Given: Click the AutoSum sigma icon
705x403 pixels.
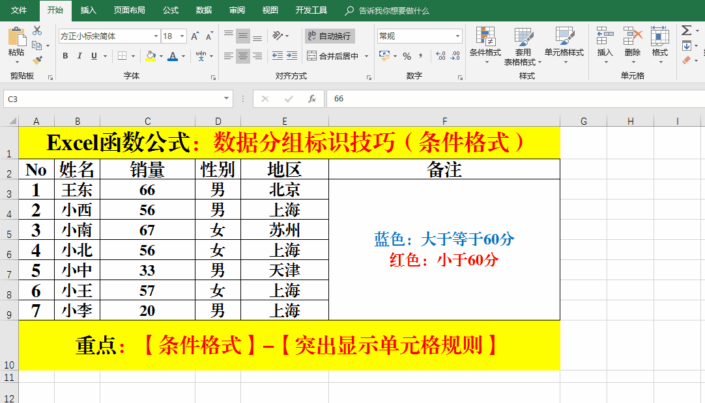Looking at the screenshot, I should pos(687,31).
